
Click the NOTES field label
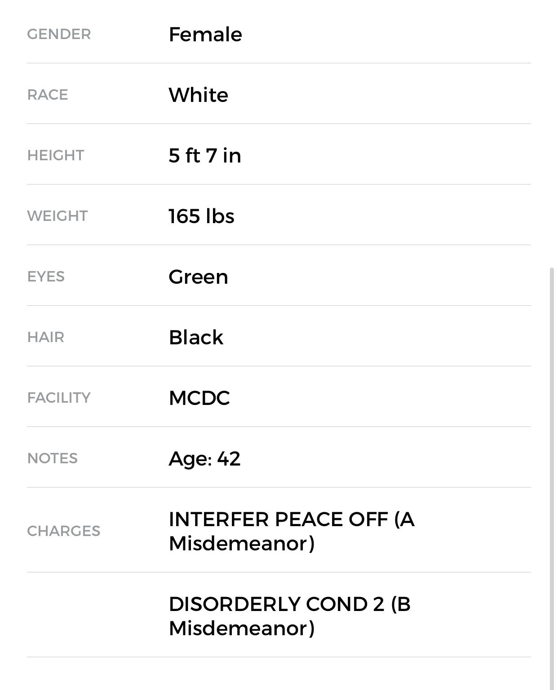tap(52, 458)
